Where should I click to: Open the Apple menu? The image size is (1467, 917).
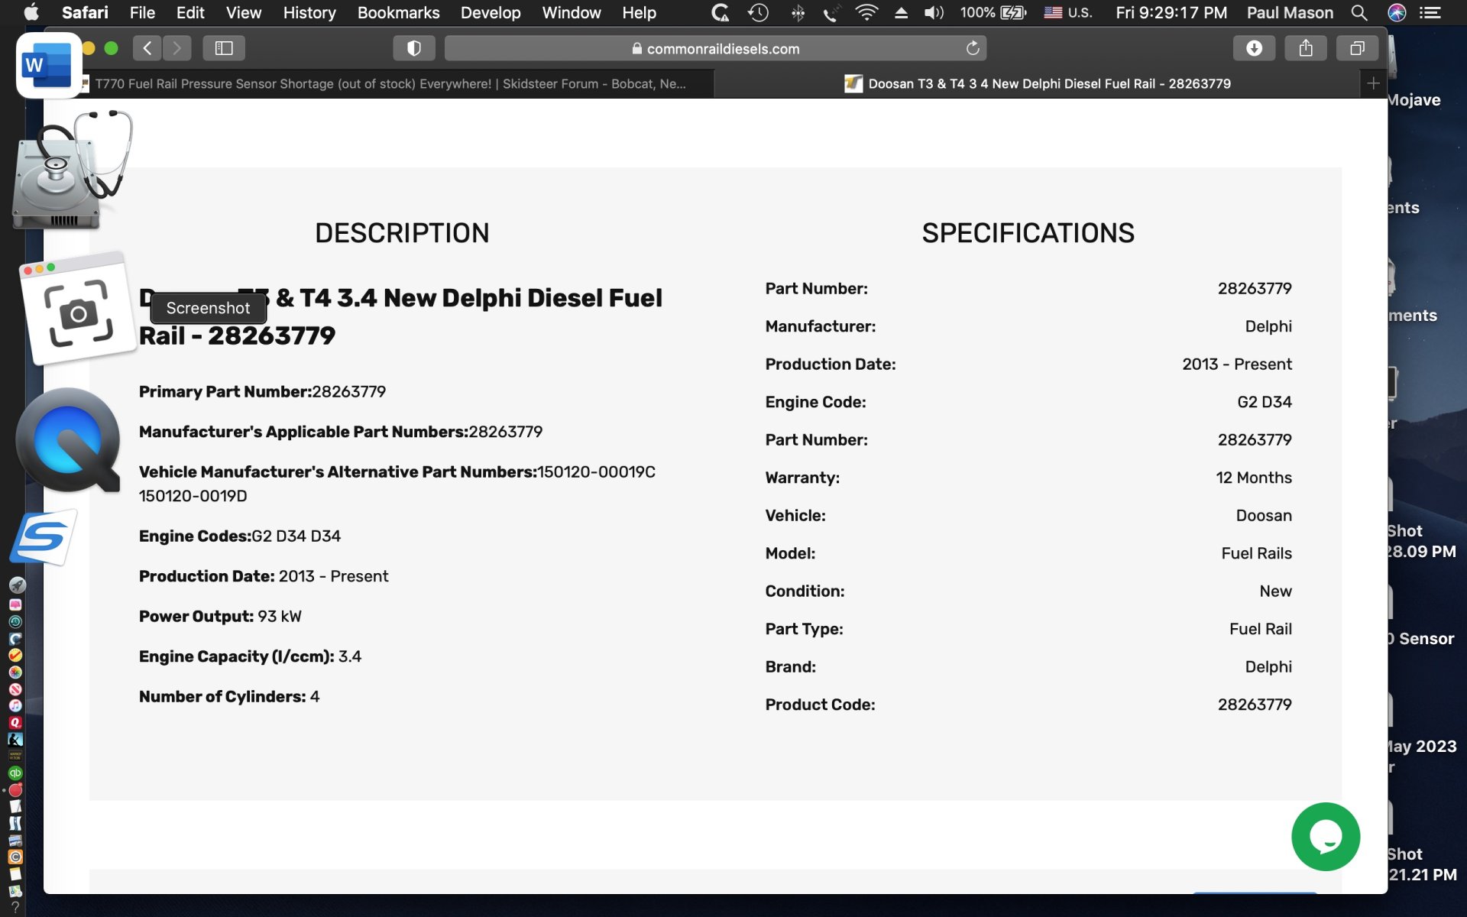[x=31, y=12]
